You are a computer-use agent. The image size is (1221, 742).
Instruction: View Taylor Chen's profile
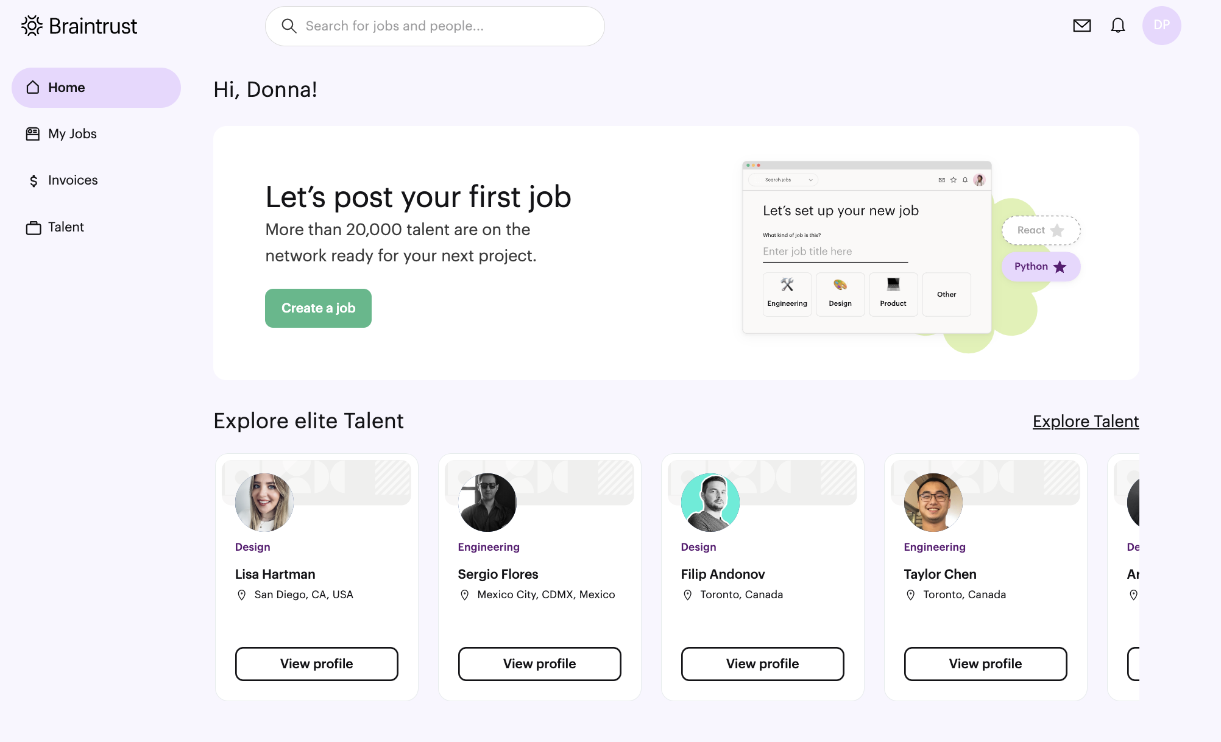coord(986,664)
